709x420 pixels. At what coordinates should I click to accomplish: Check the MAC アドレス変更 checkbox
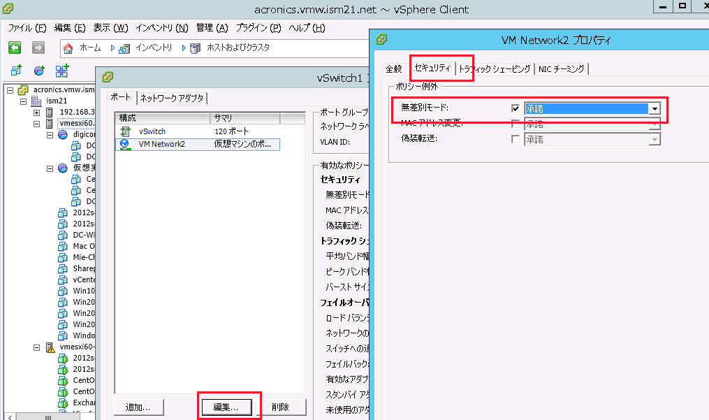[515, 124]
